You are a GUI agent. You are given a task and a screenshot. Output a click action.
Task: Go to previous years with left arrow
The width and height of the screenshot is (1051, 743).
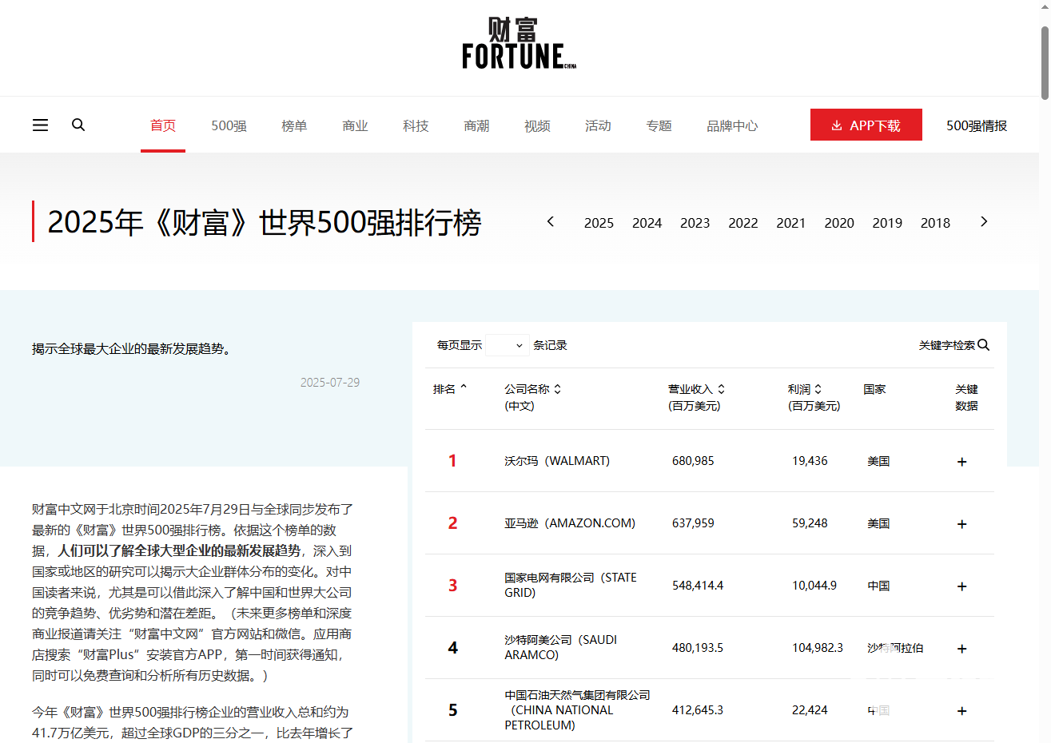coord(550,222)
